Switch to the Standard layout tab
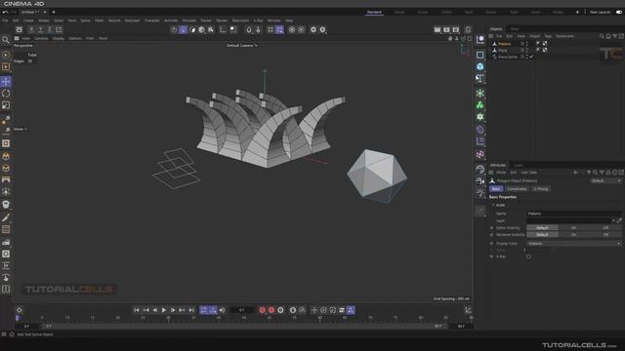The height and width of the screenshot is (351, 625). click(x=374, y=13)
